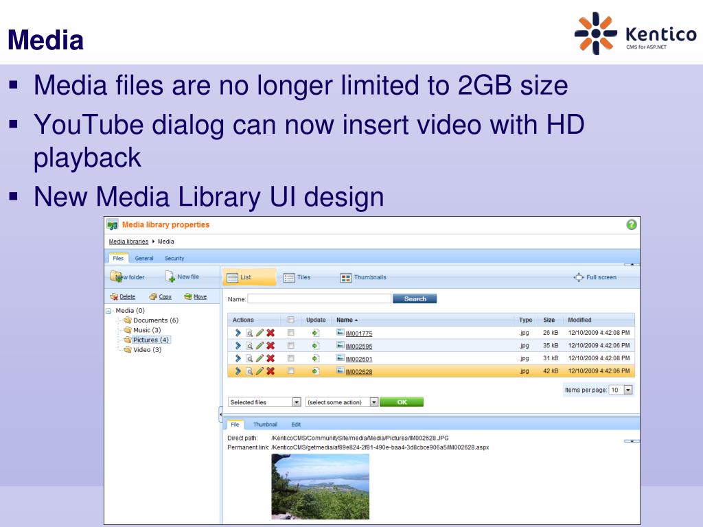Select the Documents (6) folder
The height and width of the screenshot is (527, 703).
click(156, 320)
